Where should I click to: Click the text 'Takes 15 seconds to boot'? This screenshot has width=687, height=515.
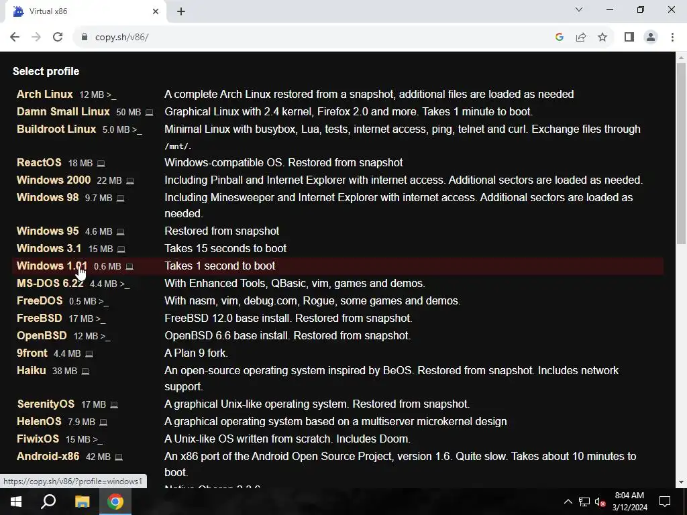225,248
